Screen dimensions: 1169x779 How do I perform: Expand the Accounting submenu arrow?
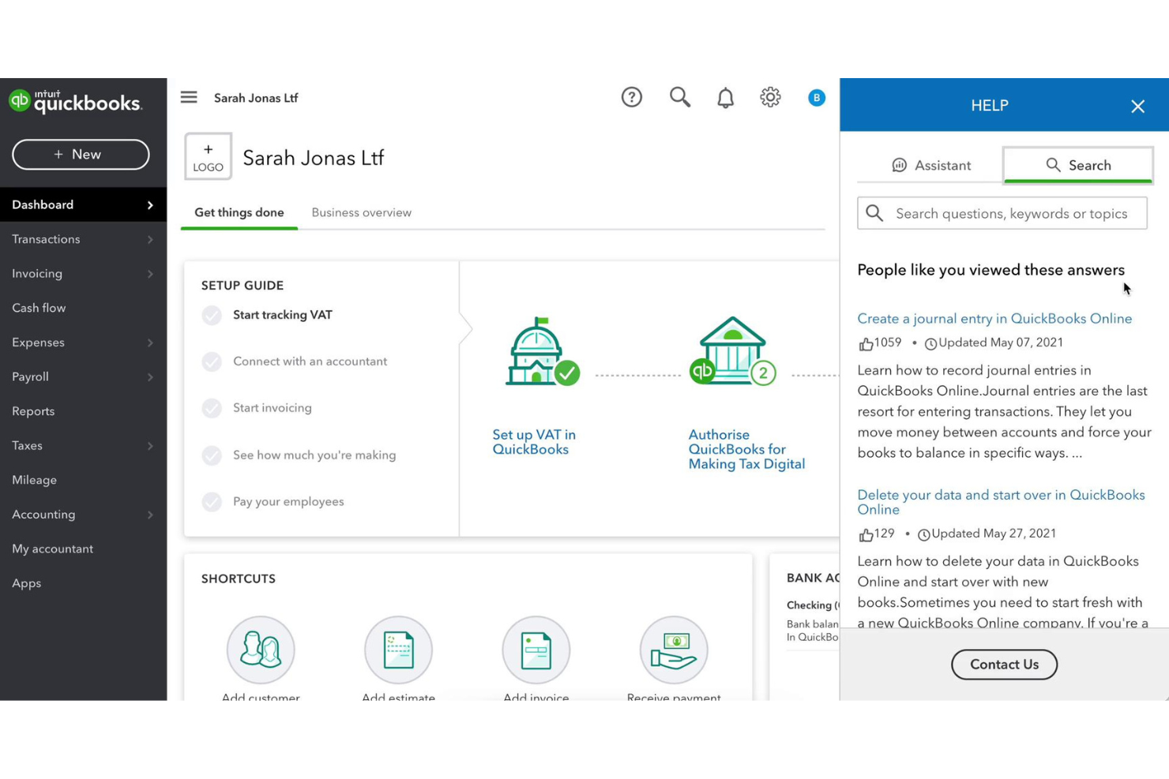tap(150, 515)
